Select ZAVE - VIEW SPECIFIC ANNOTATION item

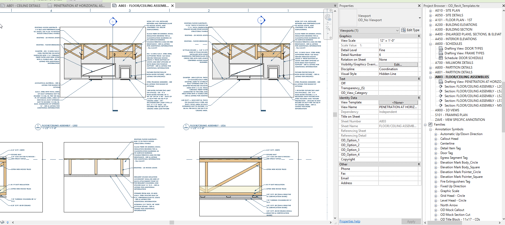460,120
